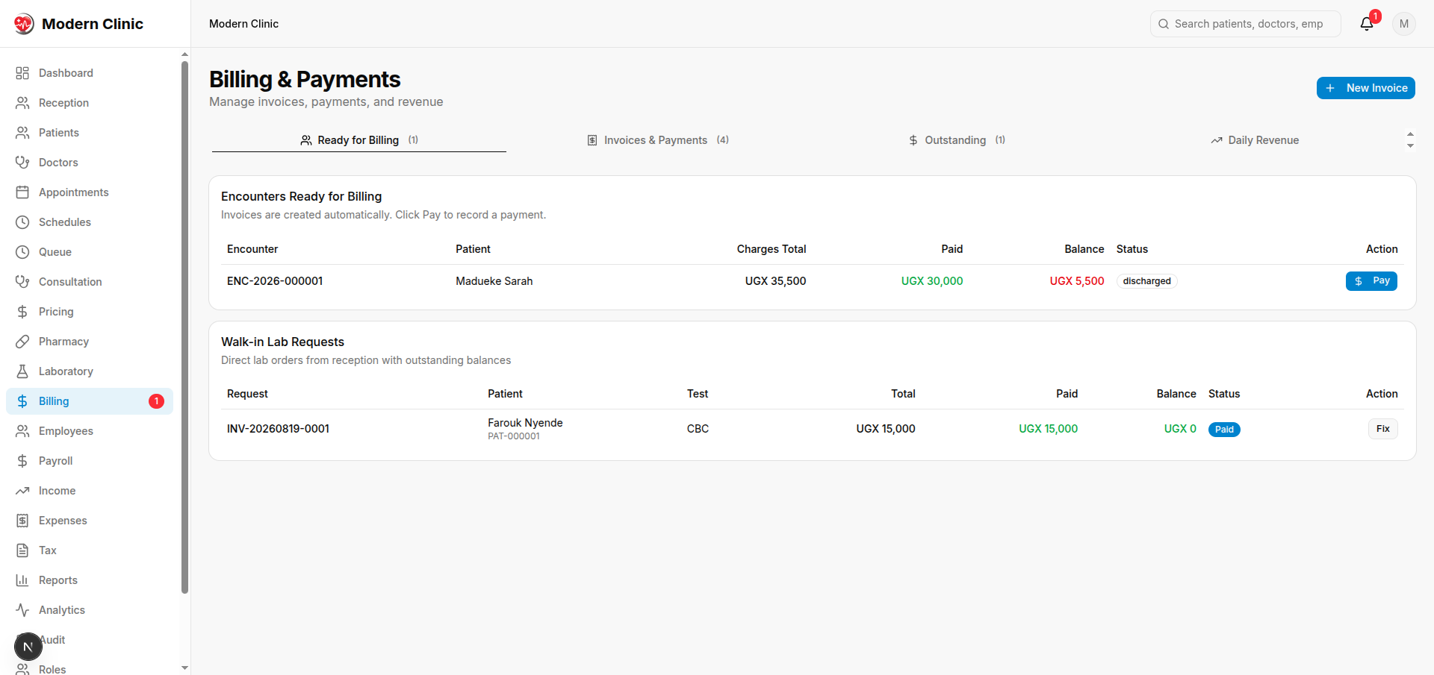Select patient name Madueke Sarah
The height and width of the screenshot is (675, 1434).
tap(494, 281)
